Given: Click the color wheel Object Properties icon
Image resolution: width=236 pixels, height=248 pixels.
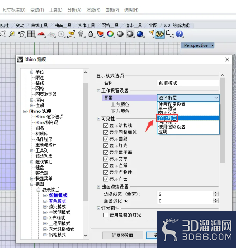Looking at the screenshot, I should [x=110, y=34].
